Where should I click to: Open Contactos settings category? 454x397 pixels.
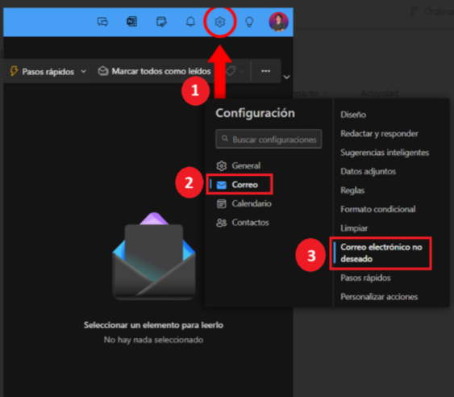coord(243,223)
